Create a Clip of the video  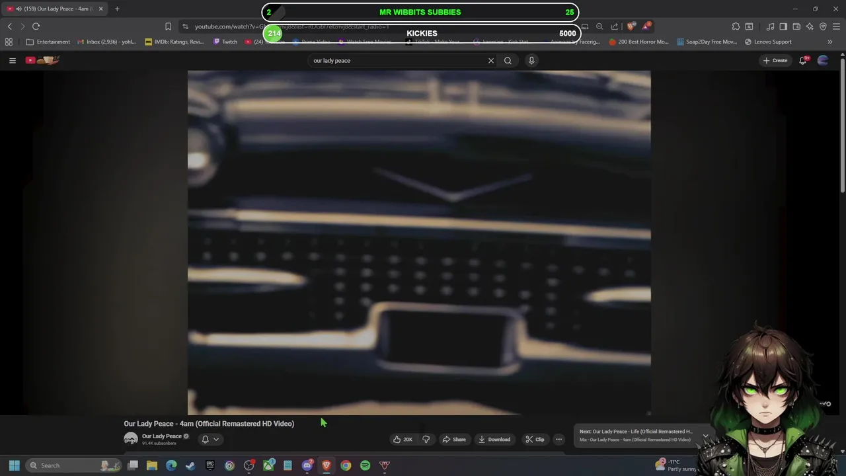(535, 439)
